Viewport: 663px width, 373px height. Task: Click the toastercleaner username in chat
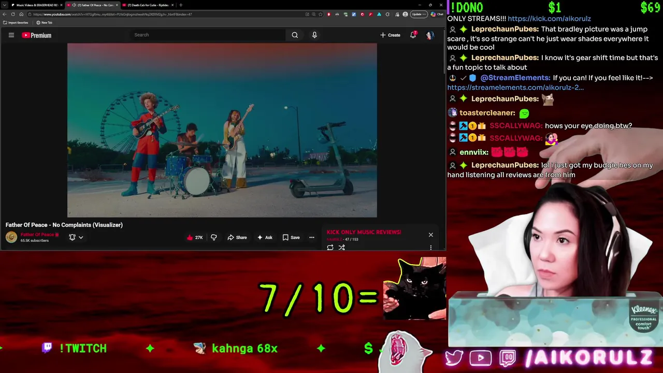(487, 113)
